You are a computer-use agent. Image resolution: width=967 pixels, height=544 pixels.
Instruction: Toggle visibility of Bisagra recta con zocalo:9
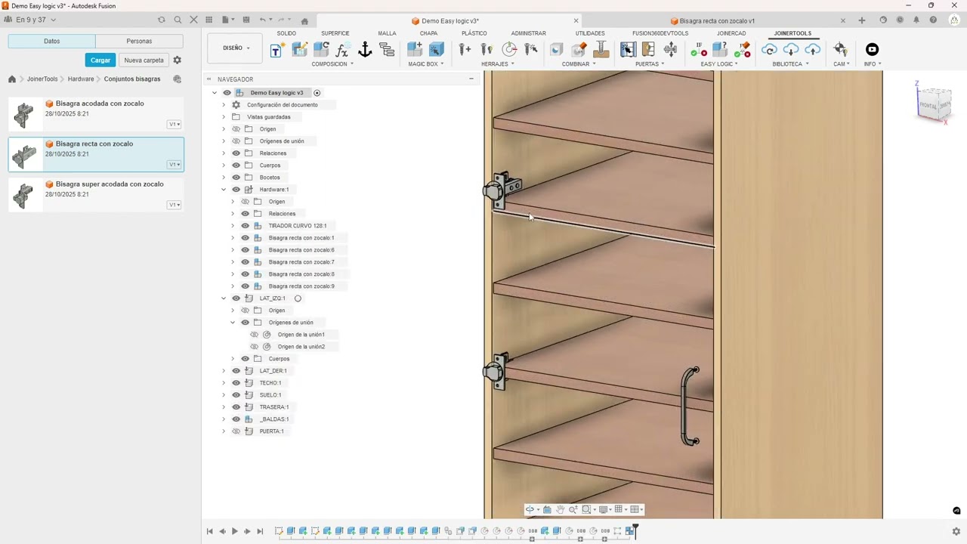coord(245,286)
